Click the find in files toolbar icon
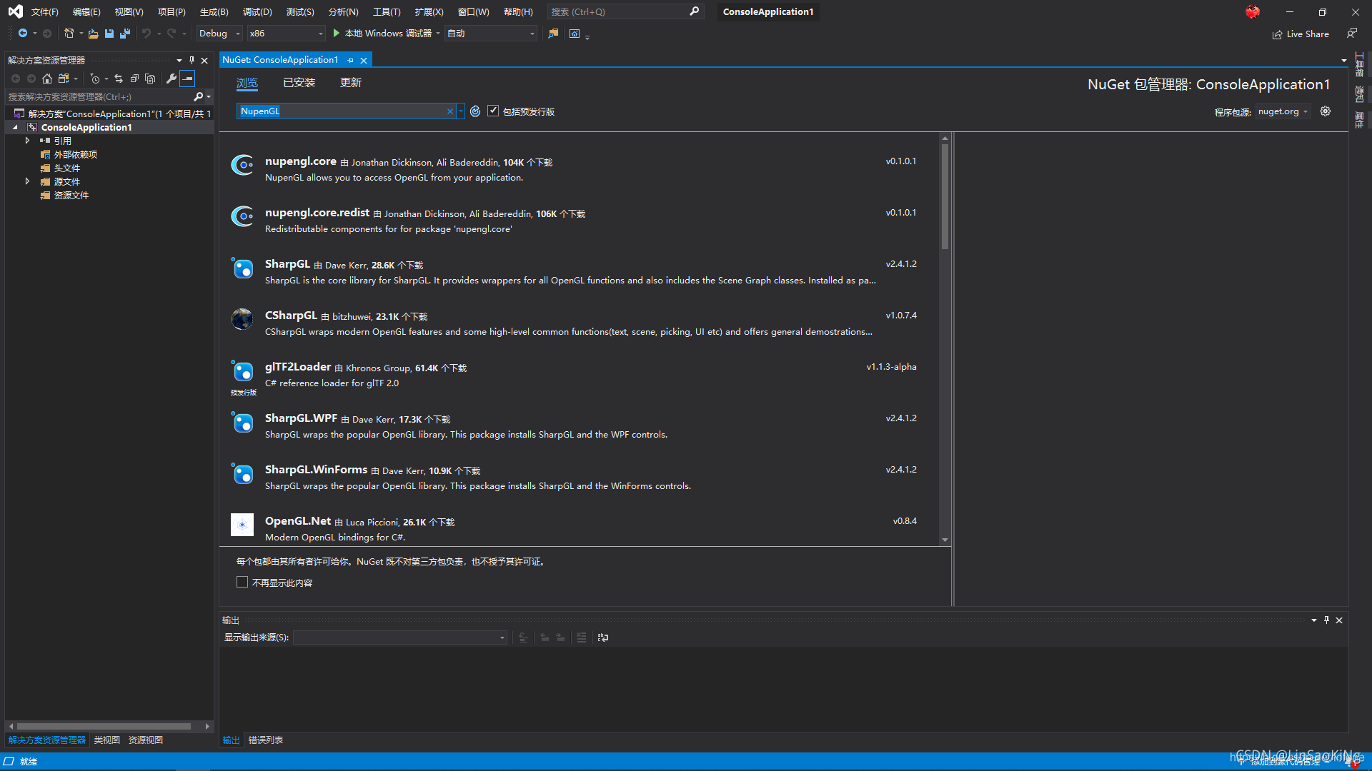1372x771 pixels. [553, 34]
